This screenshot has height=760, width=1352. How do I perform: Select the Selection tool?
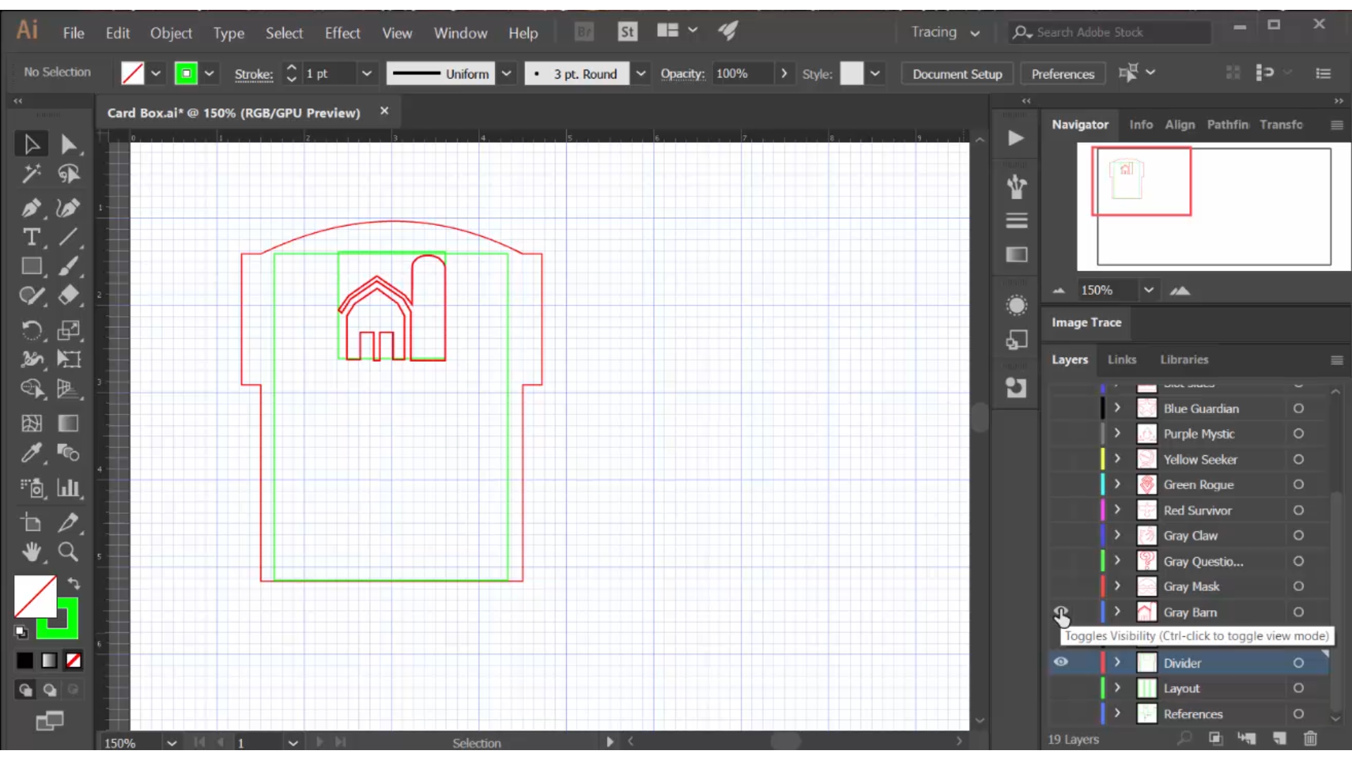[31, 144]
